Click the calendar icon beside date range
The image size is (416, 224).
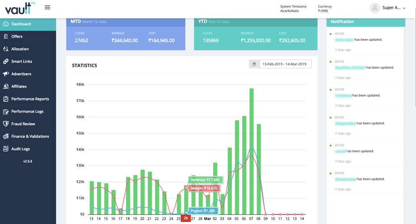point(254,64)
